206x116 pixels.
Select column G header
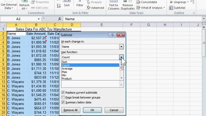[x=148, y=25]
